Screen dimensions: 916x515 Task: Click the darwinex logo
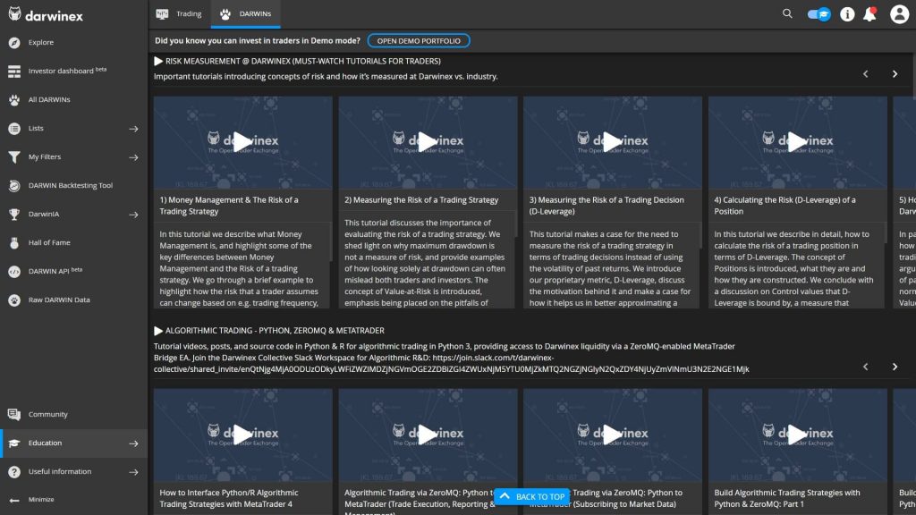[46, 14]
